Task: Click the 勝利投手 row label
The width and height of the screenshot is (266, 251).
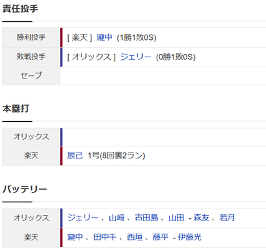Action: (x=31, y=37)
